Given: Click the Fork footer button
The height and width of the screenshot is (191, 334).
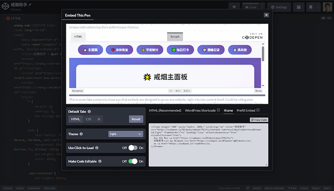Looking at the screenshot, I should (292, 188).
